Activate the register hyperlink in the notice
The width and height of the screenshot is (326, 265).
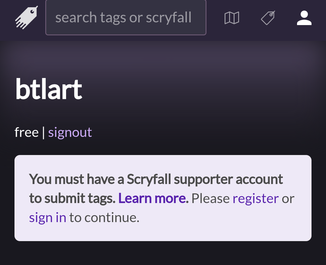point(255,198)
